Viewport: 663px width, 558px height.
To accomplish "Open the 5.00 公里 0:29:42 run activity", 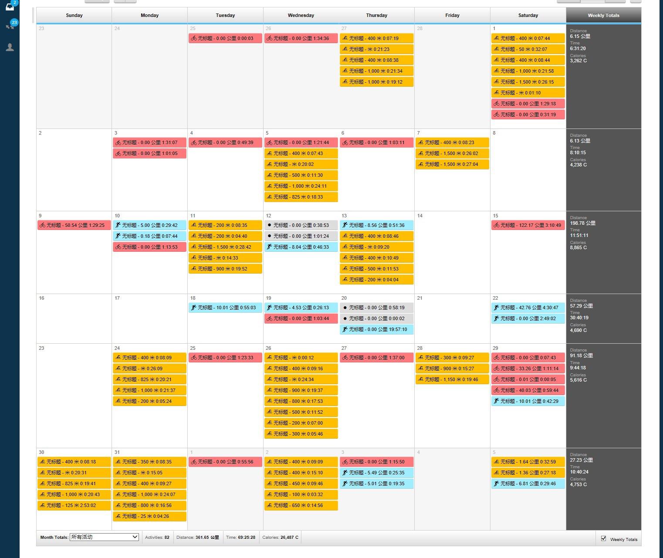I will coord(149,225).
